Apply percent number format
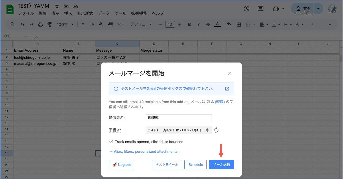The width and height of the screenshot is (343, 179). click(x=92, y=25)
